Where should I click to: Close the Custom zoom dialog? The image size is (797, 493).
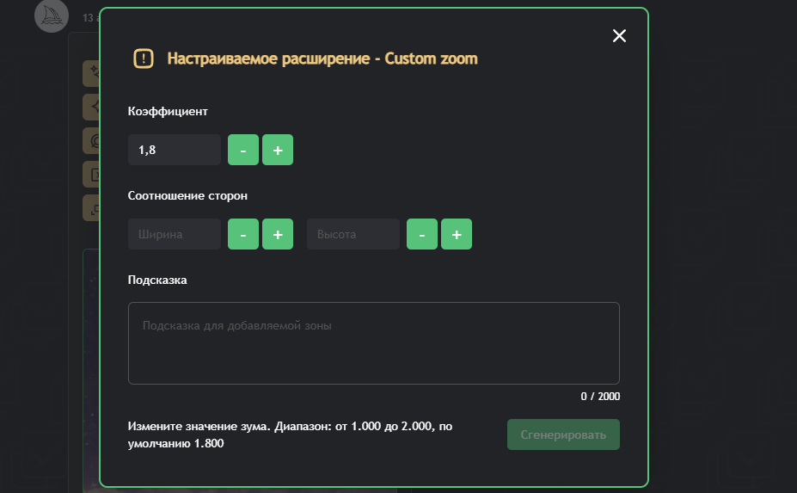coord(619,35)
